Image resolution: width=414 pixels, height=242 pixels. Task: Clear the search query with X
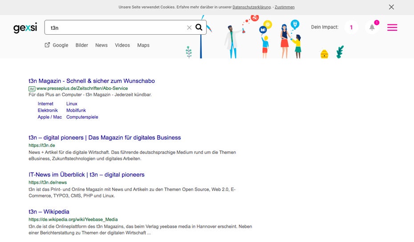(x=189, y=28)
